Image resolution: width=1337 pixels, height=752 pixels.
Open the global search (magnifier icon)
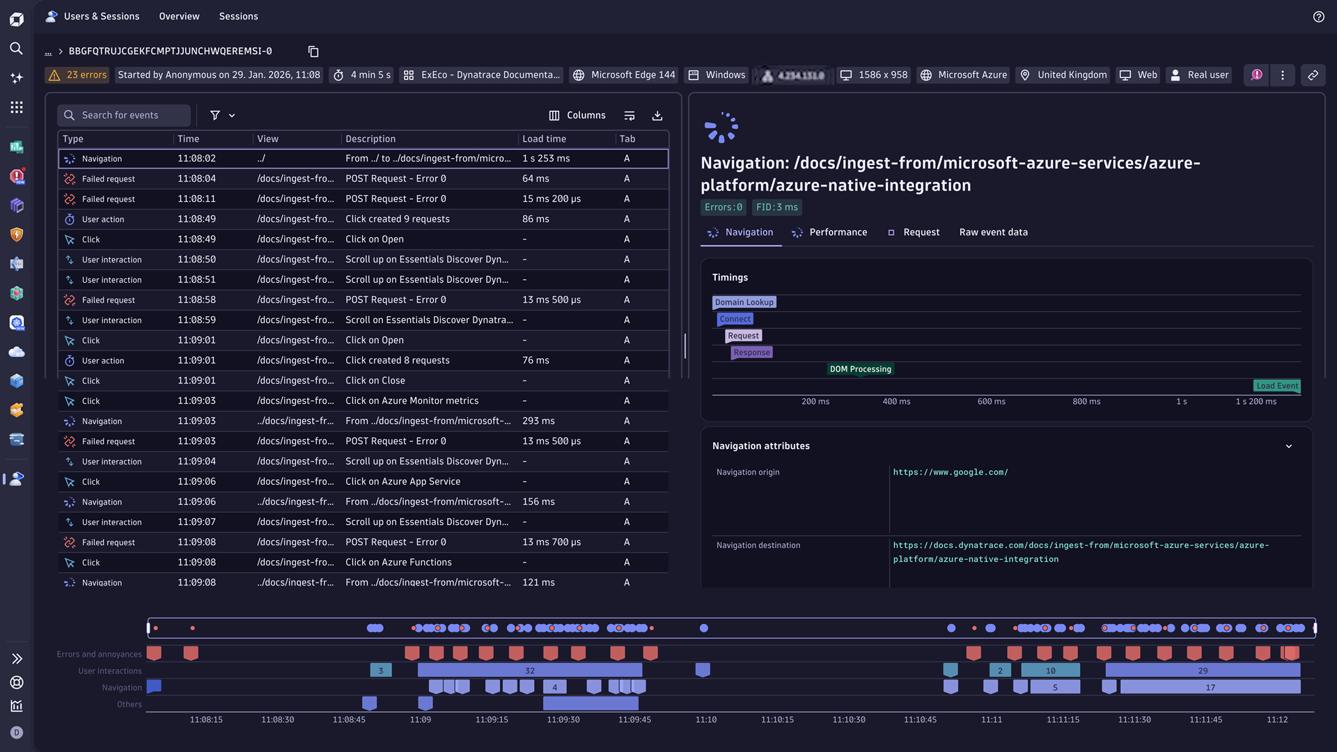(x=17, y=49)
